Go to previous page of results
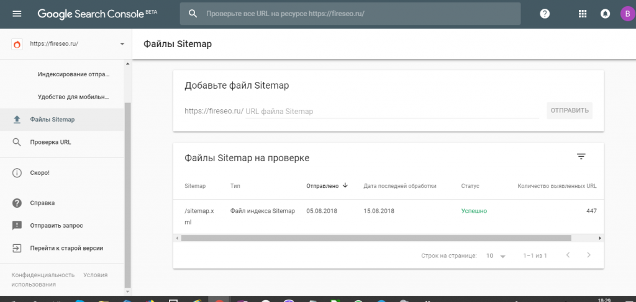This screenshot has height=302, width=636. point(567,255)
